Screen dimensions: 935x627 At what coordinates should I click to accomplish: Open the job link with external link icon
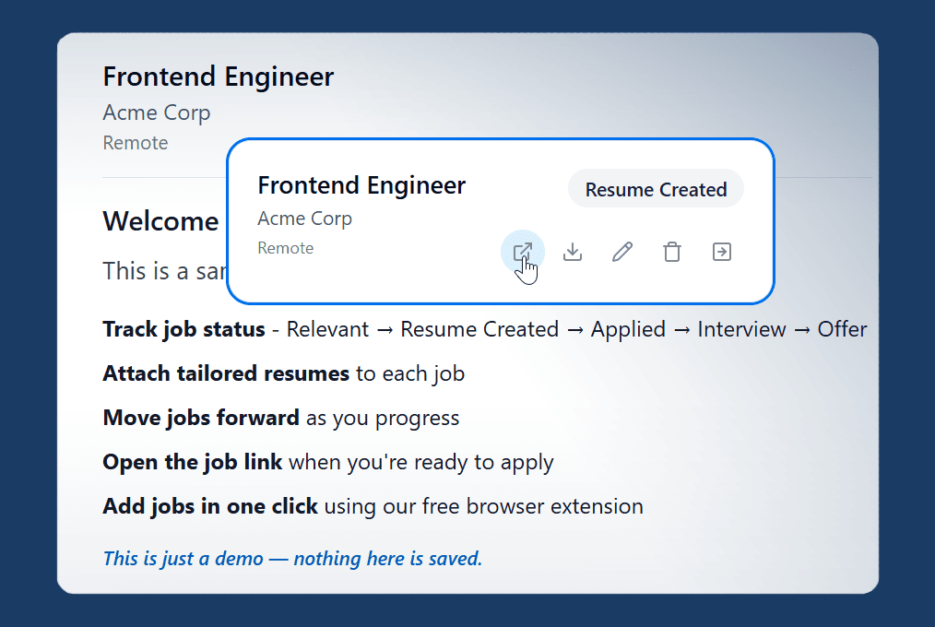coord(523,251)
